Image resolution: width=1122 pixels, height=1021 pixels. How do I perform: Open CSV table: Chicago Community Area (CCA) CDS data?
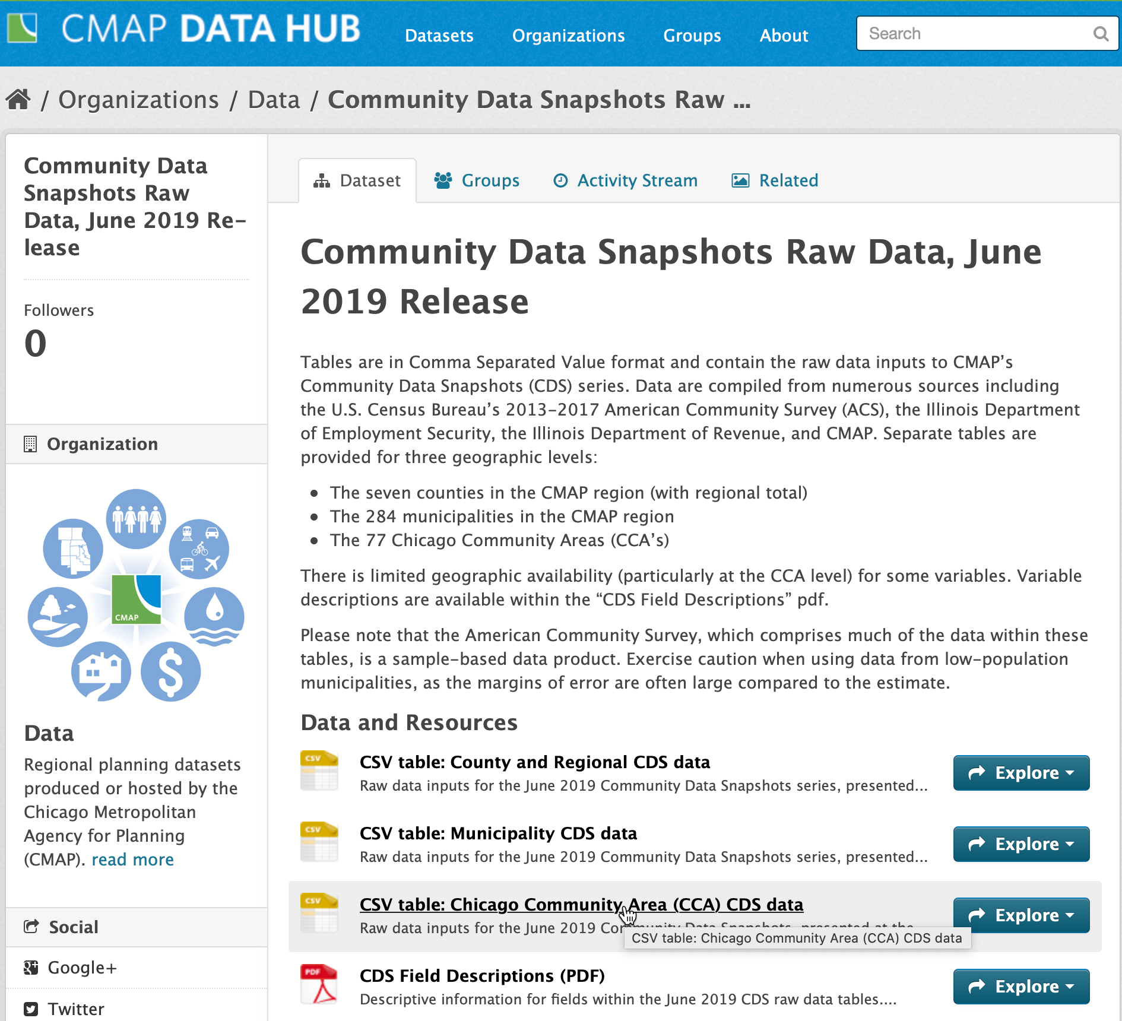(582, 905)
